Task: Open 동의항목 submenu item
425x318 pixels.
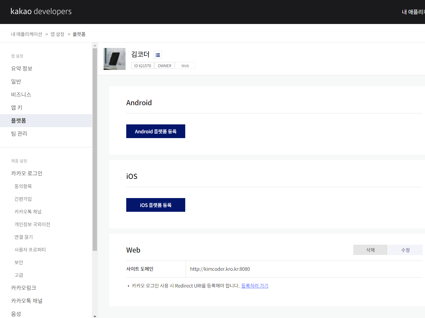Action: 23,186
